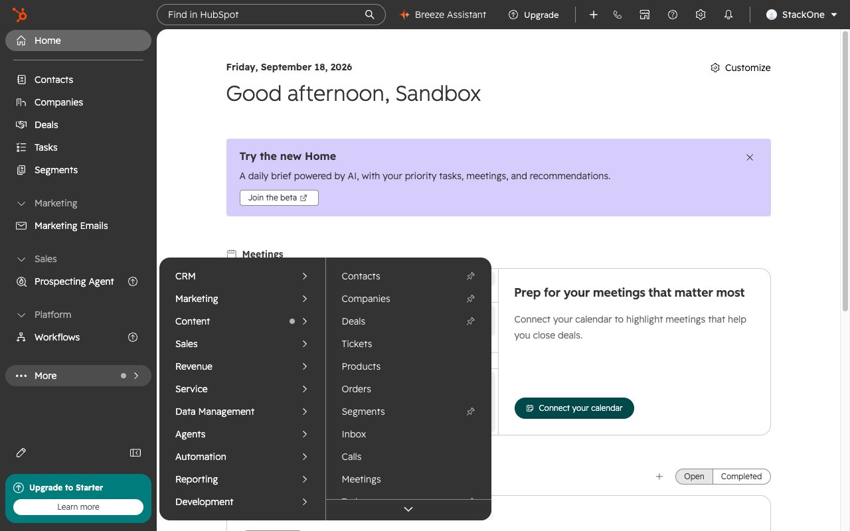Toggle the pin icon for Deals submenu
Screen dimensions: 850x531
(x=470, y=321)
